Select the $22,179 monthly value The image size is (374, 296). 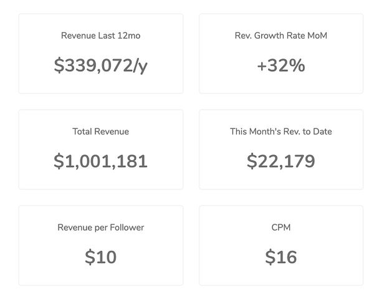coord(280,161)
